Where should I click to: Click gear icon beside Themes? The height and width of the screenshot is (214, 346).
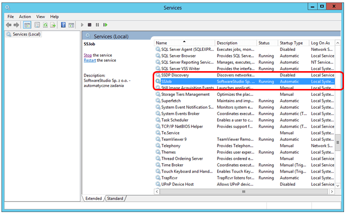click(x=158, y=152)
